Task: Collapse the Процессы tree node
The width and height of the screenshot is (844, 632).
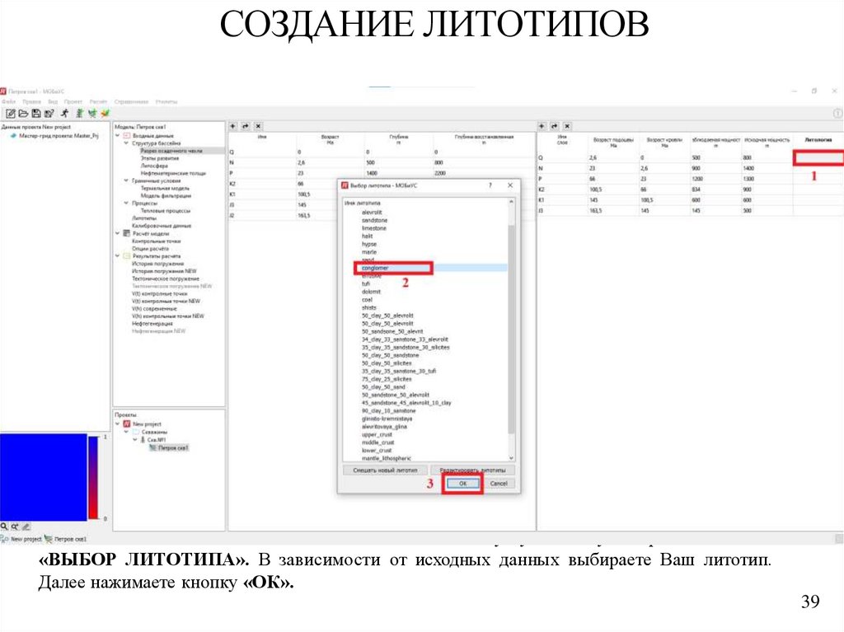Action: [x=126, y=204]
